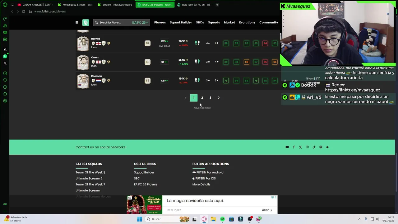Open the footer Squad Builder link
The image size is (398, 224).
[x=144, y=172]
